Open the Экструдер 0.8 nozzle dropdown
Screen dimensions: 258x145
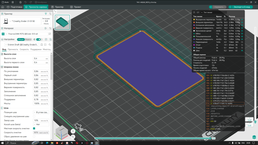46,21
